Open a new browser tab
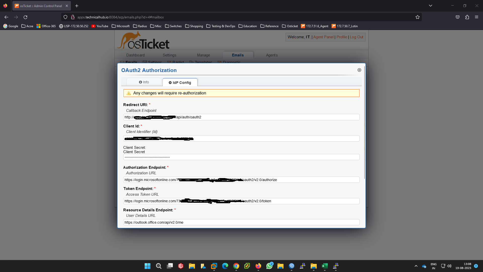The height and width of the screenshot is (272, 483). [x=77, y=6]
